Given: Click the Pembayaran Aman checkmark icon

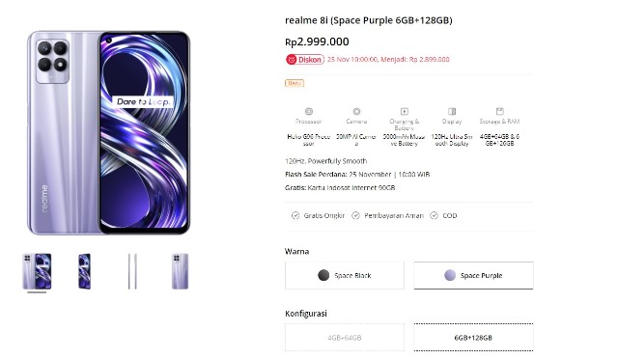Looking at the screenshot, I should [x=355, y=215].
